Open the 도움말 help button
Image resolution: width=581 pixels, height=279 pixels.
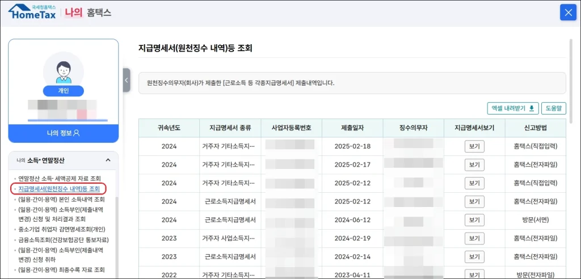coord(554,108)
